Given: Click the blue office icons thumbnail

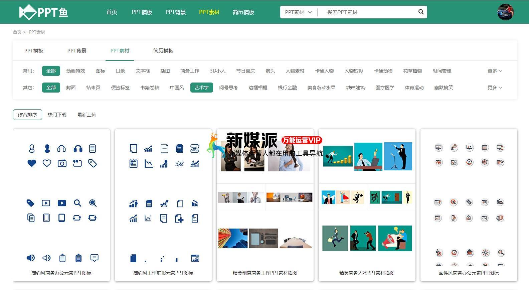Looking at the screenshot, I should [x=61, y=197].
